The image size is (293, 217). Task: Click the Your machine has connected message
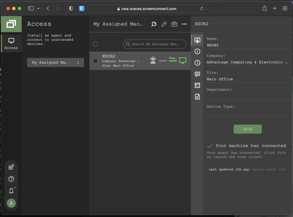pyautogui.click(x=251, y=146)
